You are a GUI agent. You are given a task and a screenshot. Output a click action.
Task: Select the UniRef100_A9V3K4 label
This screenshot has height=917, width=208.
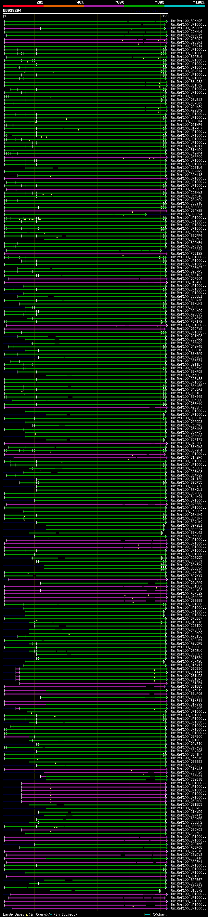coord(187,121)
